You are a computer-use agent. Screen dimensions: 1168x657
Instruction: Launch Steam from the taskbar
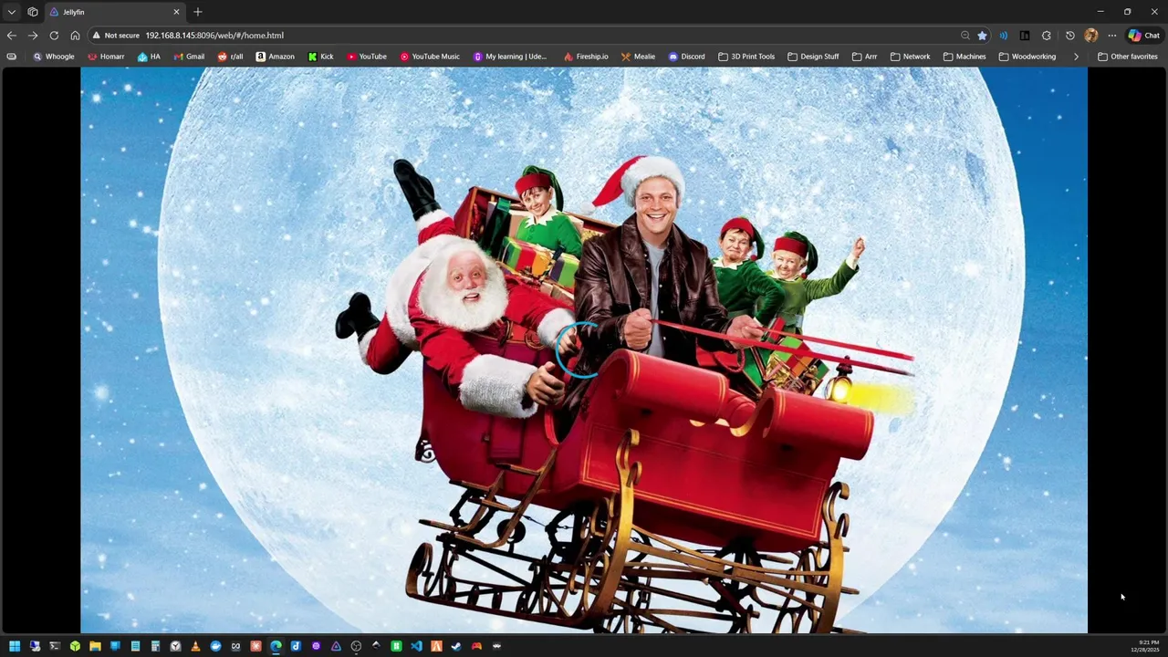[x=456, y=646]
